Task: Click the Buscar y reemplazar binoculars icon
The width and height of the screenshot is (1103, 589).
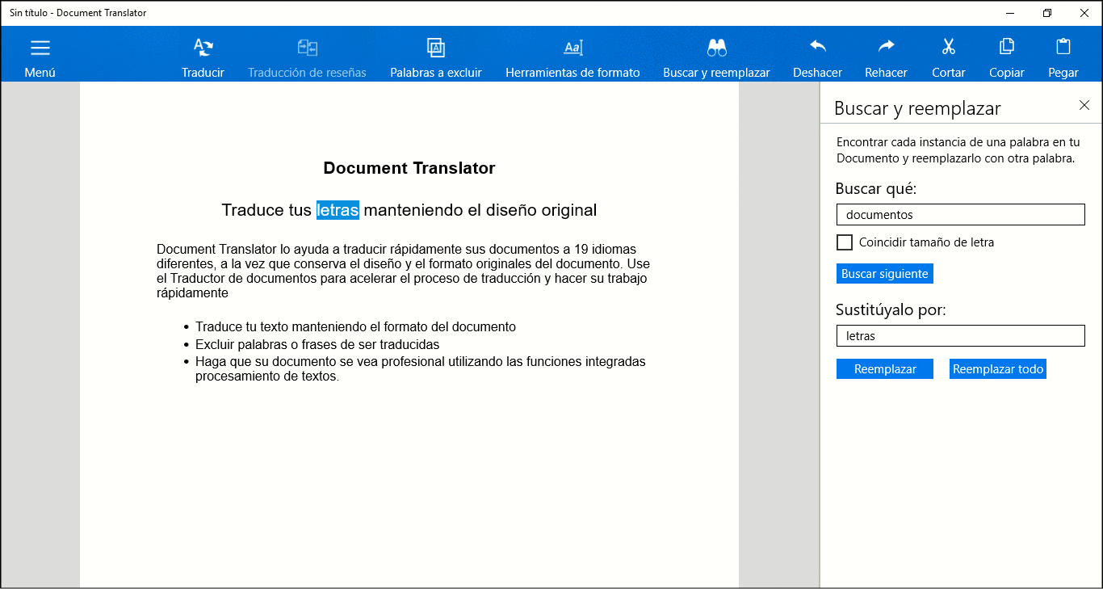Action: point(716,48)
